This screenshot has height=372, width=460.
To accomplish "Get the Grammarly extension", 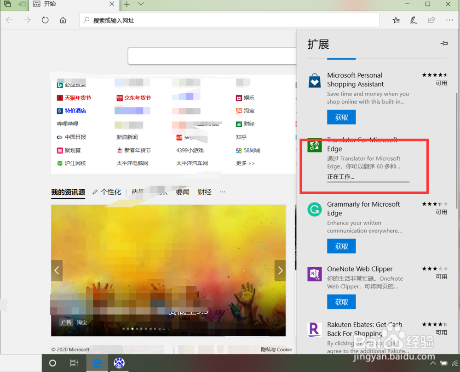I will click(341, 246).
